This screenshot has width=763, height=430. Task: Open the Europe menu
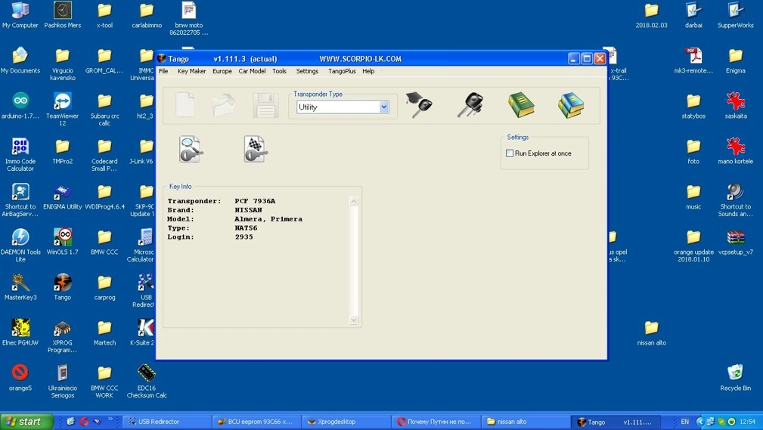tap(222, 71)
